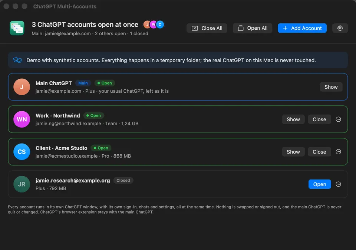
Task: Show the Client · Acme Studio window
Action: click(x=293, y=152)
